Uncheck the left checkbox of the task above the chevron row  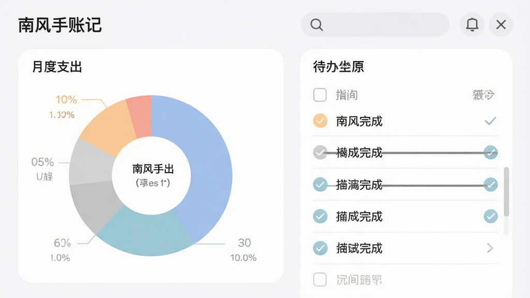click(x=320, y=216)
